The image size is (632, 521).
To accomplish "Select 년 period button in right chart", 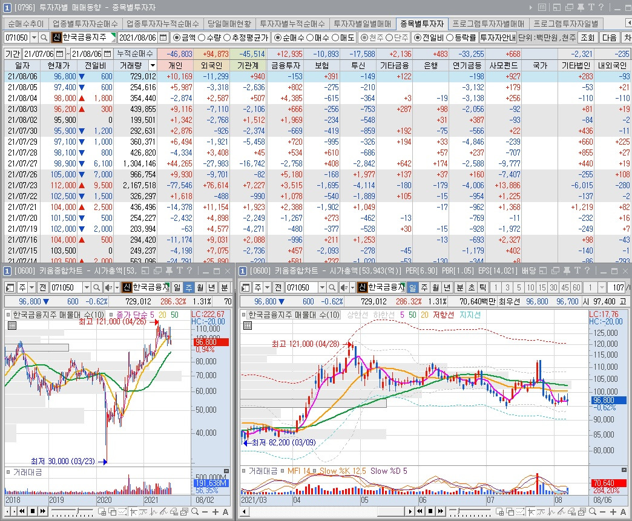I will tap(447, 287).
